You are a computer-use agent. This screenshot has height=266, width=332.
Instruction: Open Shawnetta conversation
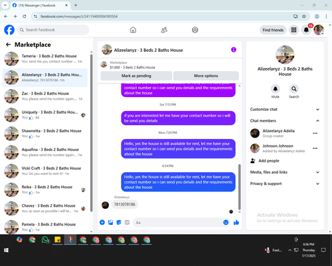tap(44, 134)
